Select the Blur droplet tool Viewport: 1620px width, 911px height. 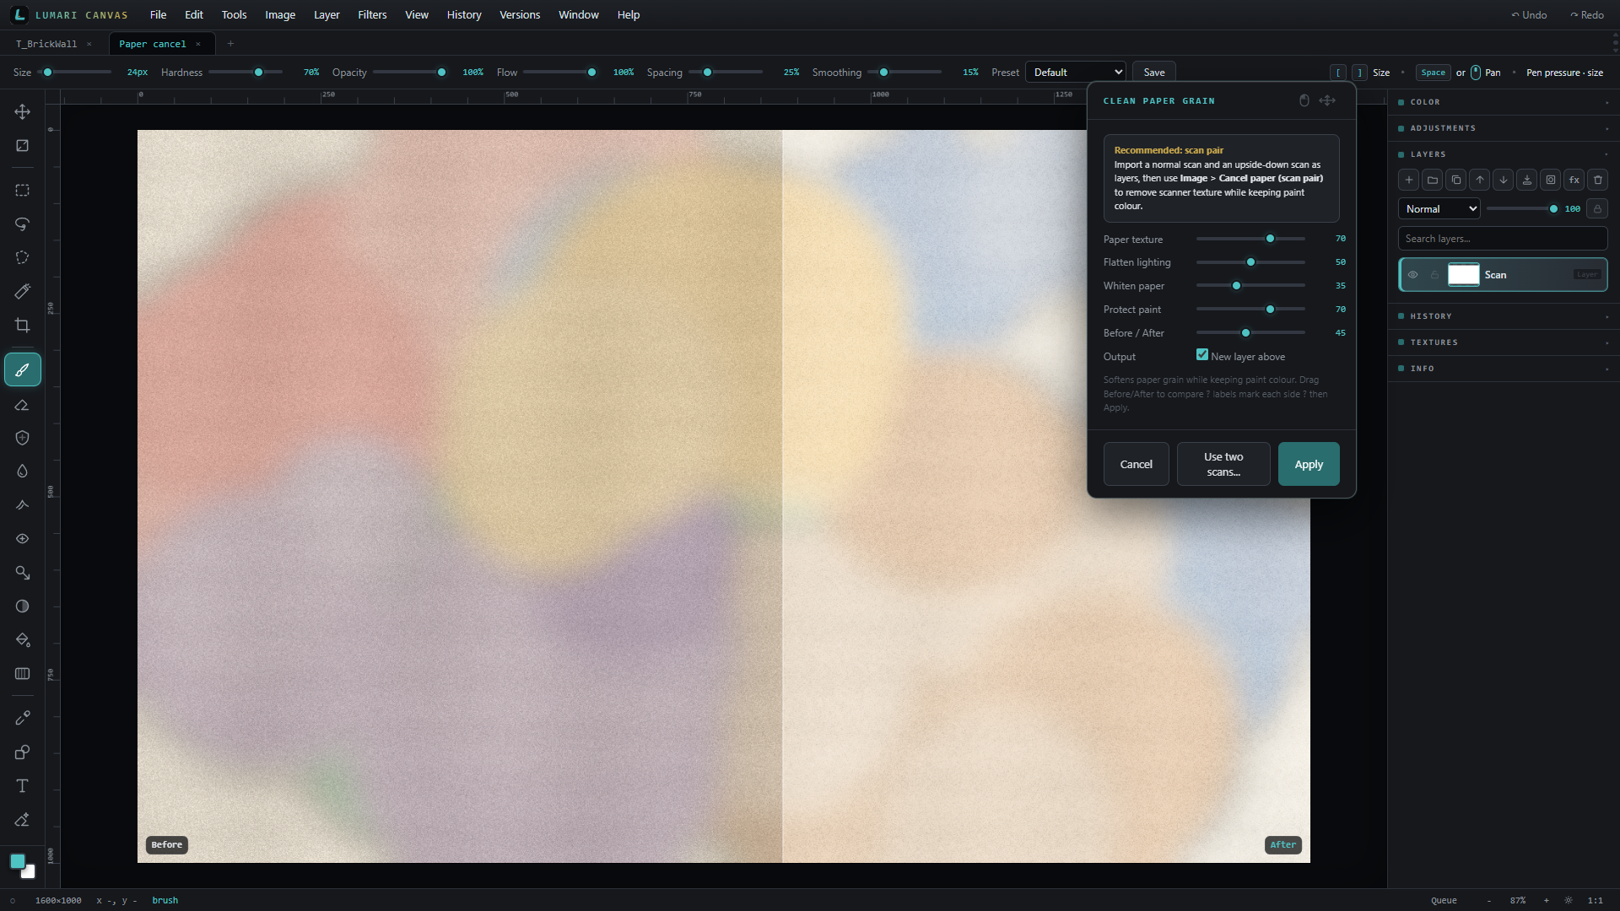pyautogui.click(x=23, y=472)
